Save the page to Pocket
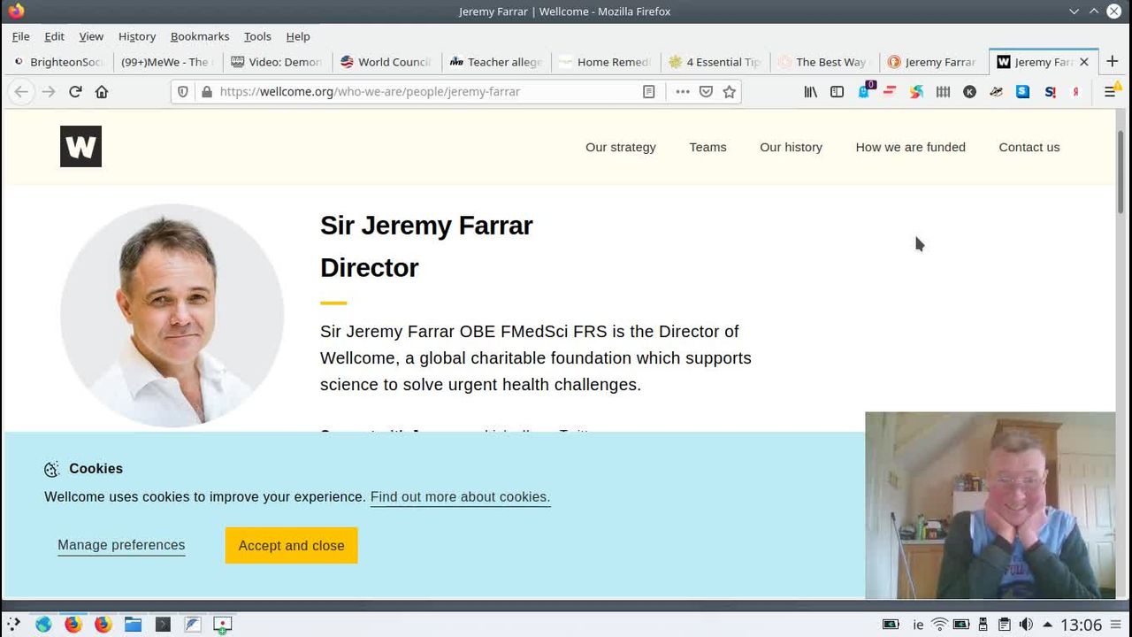 tap(706, 92)
